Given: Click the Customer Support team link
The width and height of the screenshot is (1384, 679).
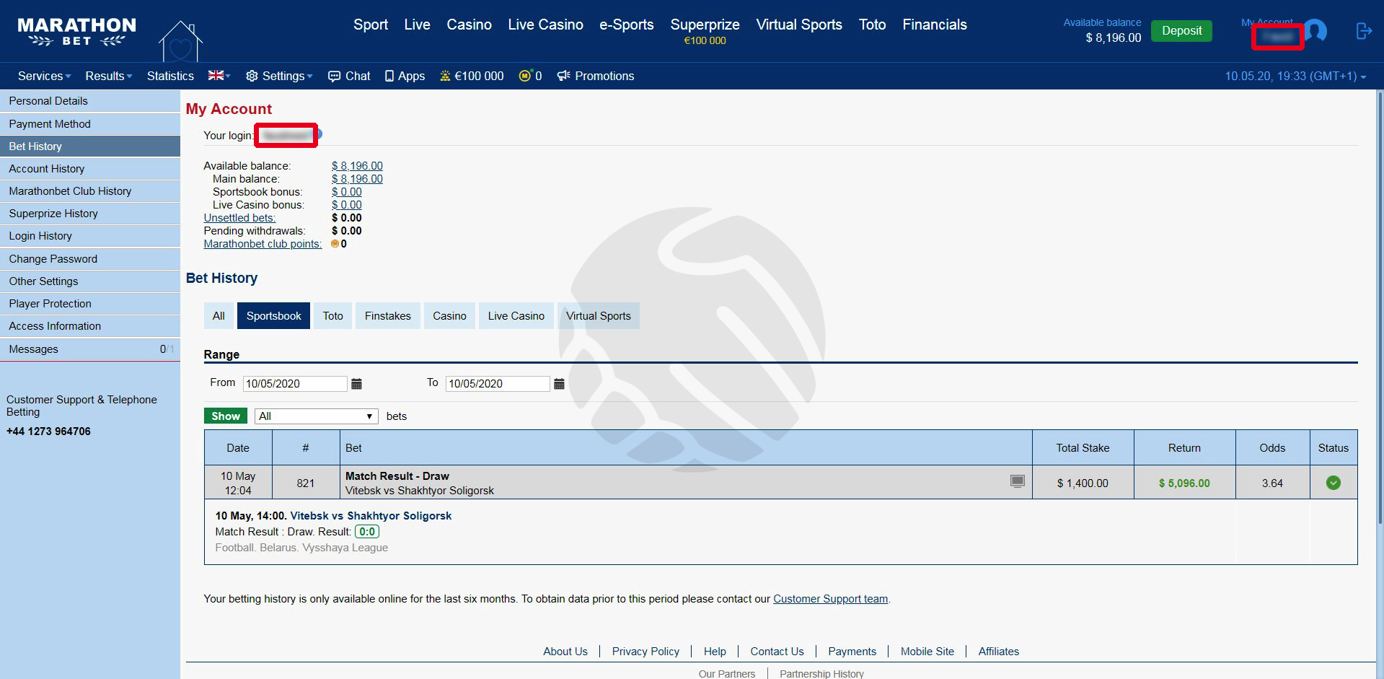Looking at the screenshot, I should pyautogui.click(x=830, y=599).
